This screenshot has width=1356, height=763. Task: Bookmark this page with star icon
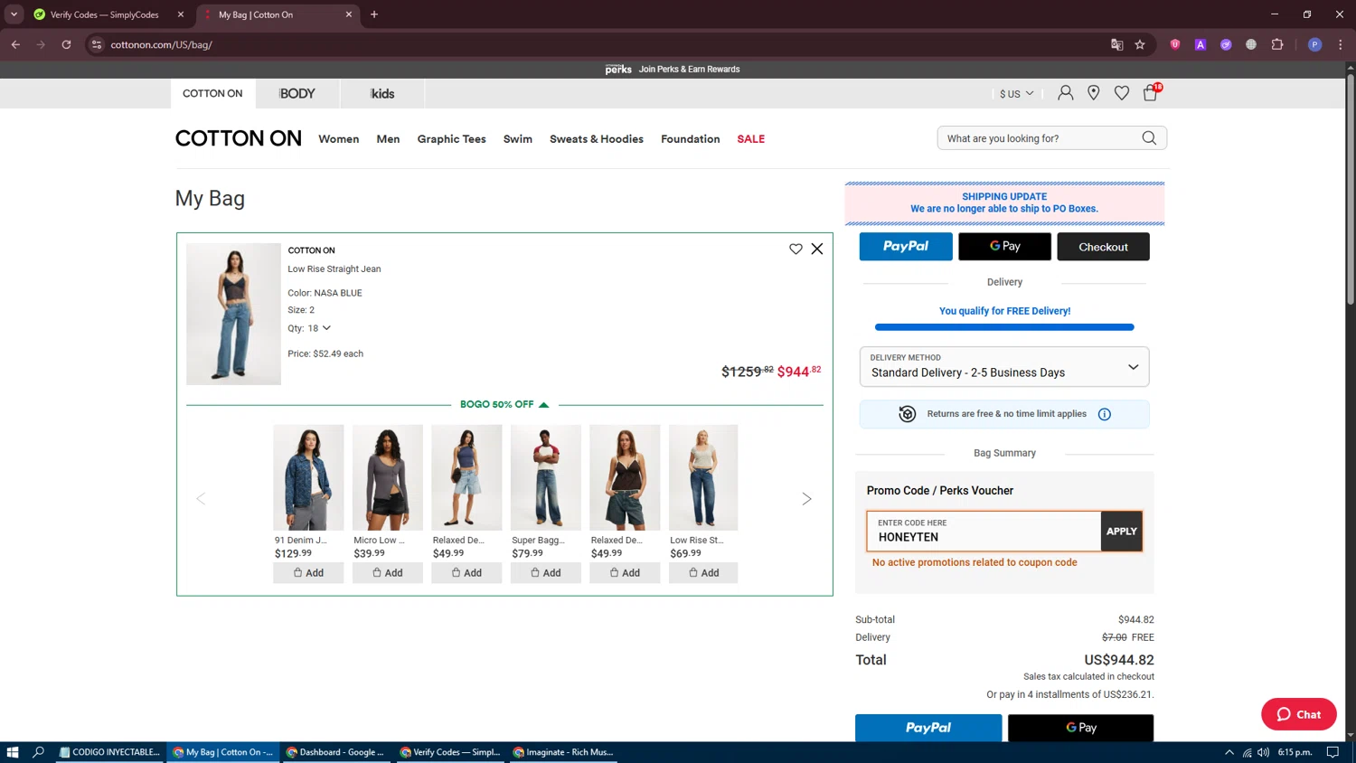[1140, 44]
